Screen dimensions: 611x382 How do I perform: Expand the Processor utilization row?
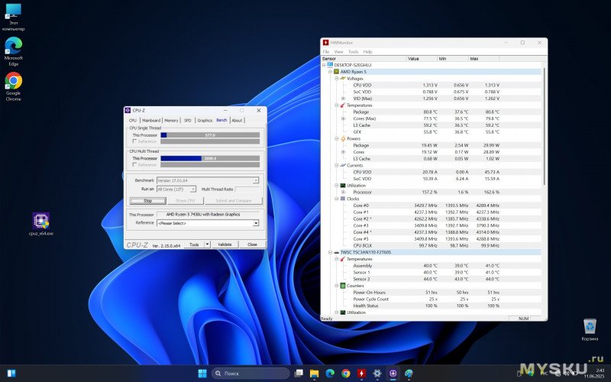point(343,193)
